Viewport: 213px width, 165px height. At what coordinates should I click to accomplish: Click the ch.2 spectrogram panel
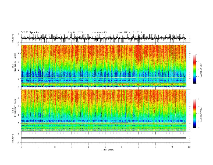pyautogui.click(x=104, y=111)
